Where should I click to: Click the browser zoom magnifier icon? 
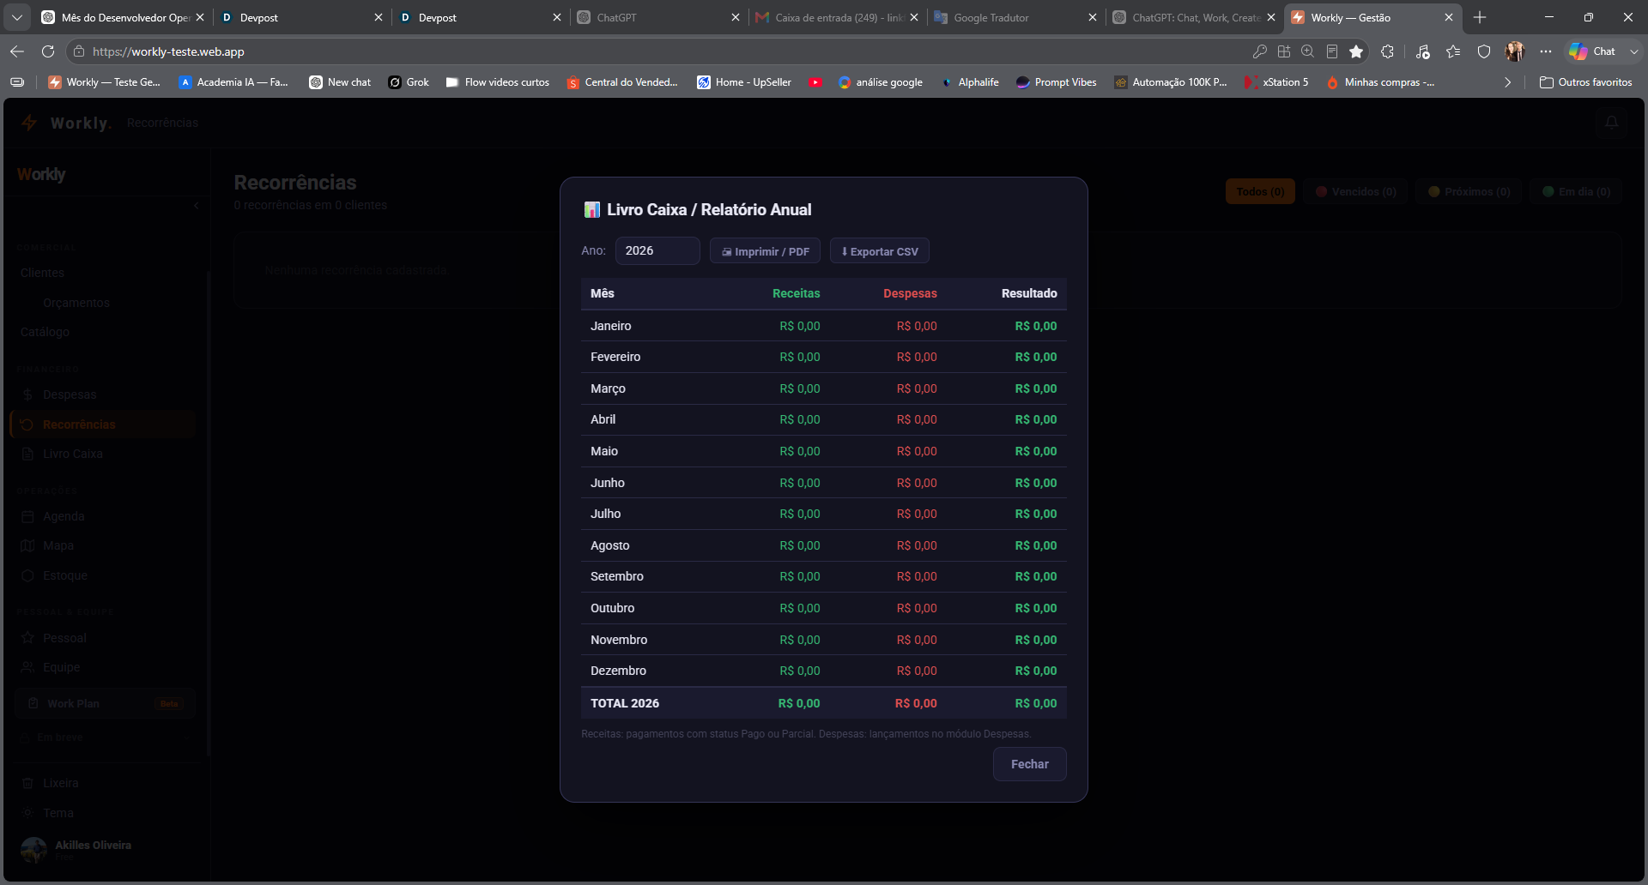coord(1307,51)
